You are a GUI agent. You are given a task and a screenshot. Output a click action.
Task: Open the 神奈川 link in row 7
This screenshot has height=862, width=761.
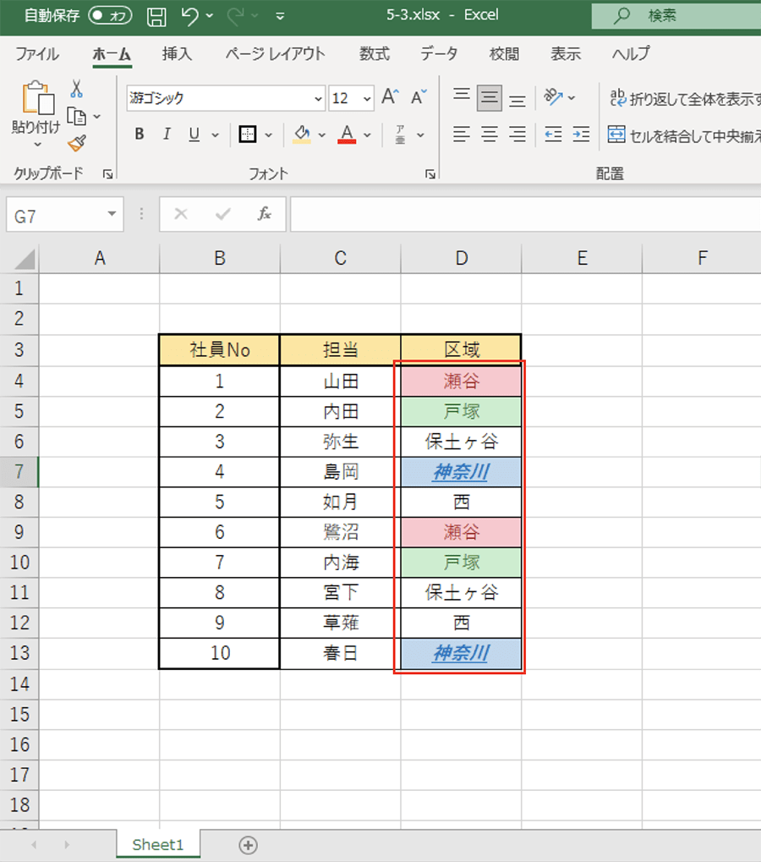(461, 472)
